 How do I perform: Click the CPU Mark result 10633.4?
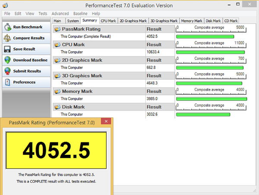153,52
